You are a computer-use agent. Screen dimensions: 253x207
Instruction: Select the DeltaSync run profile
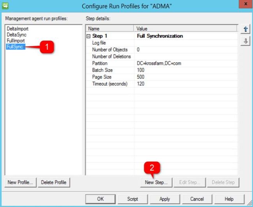click(16, 35)
